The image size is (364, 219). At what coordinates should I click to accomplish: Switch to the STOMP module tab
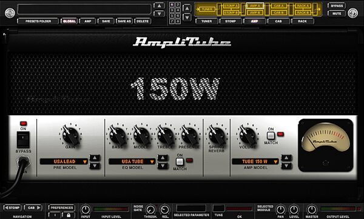point(231,21)
